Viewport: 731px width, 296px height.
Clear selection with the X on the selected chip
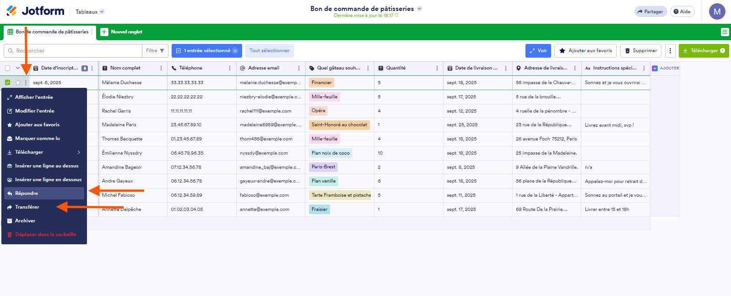[235, 51]
